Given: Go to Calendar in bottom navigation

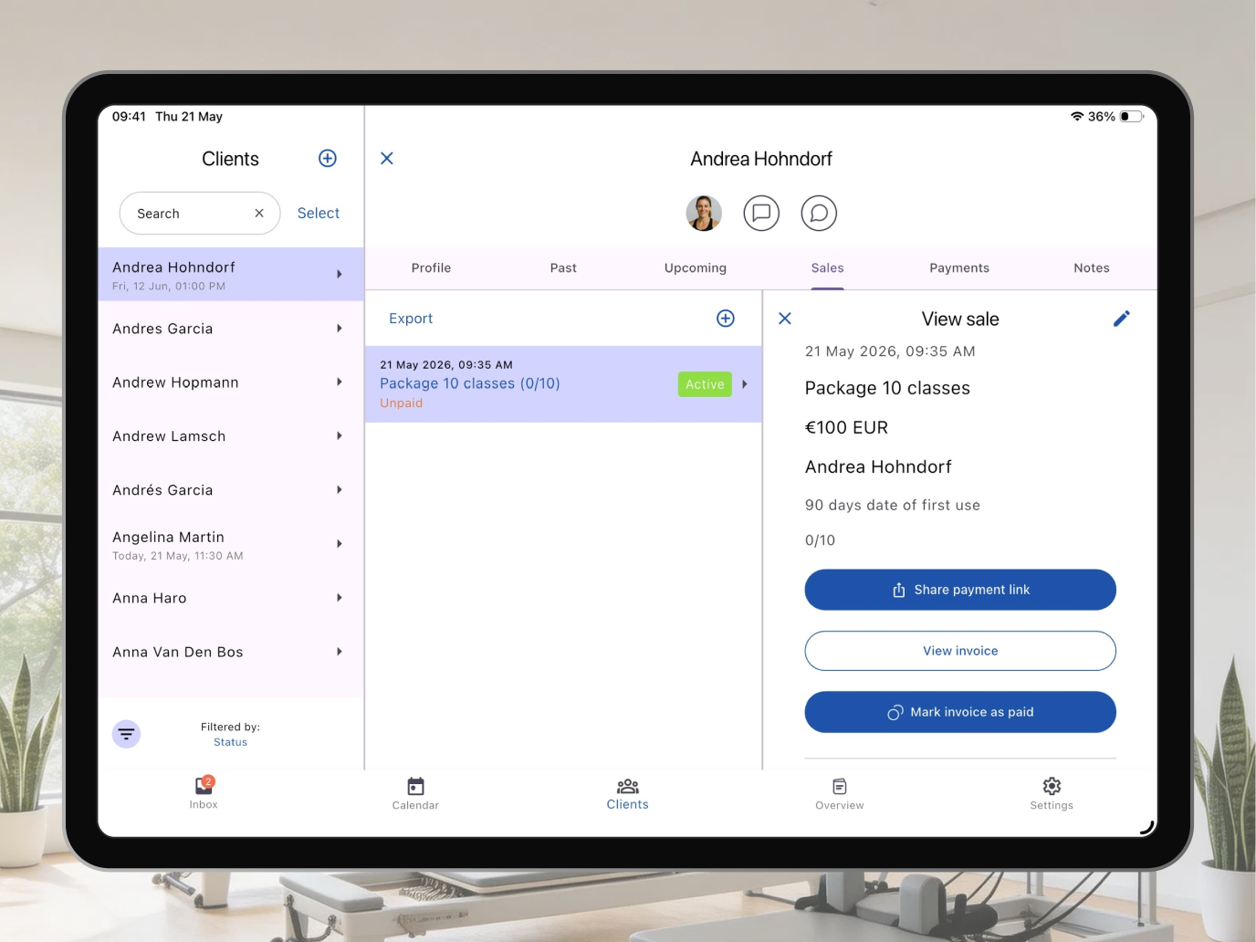Looking at the screenshot, I should (x=415, y=792).
